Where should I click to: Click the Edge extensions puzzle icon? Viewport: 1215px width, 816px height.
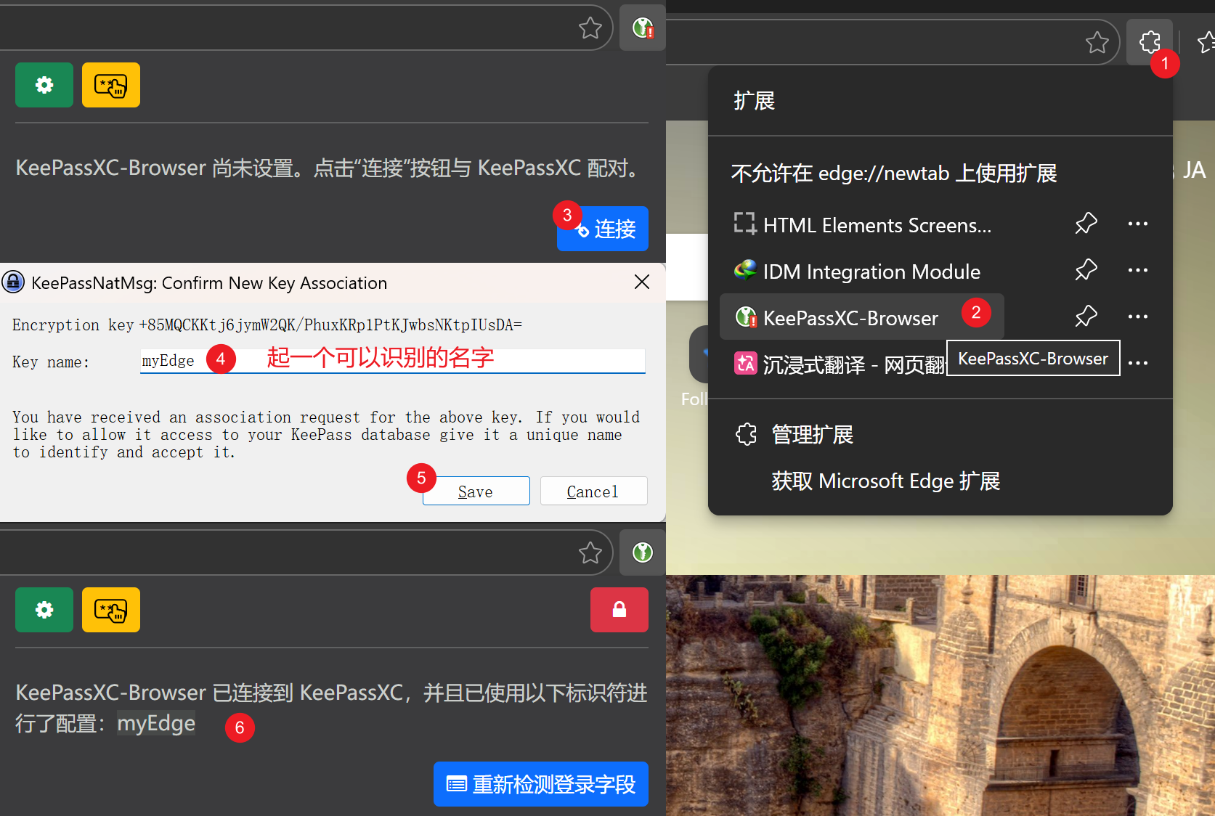[x=1150, y=42]
